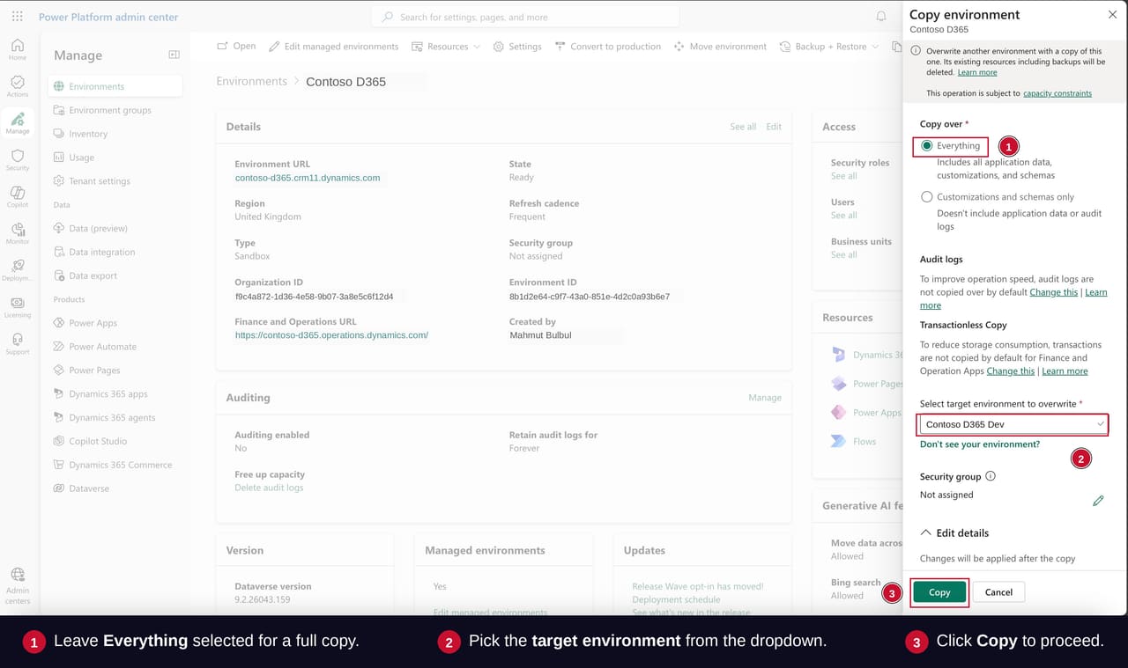Select the Everything radio button
This screenshot has height=668, width=1128.
click(926, 146)
